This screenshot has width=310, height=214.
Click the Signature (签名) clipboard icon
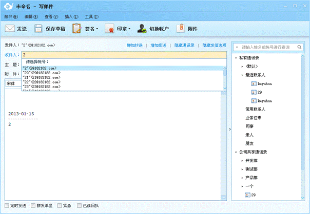click(76, 29)
